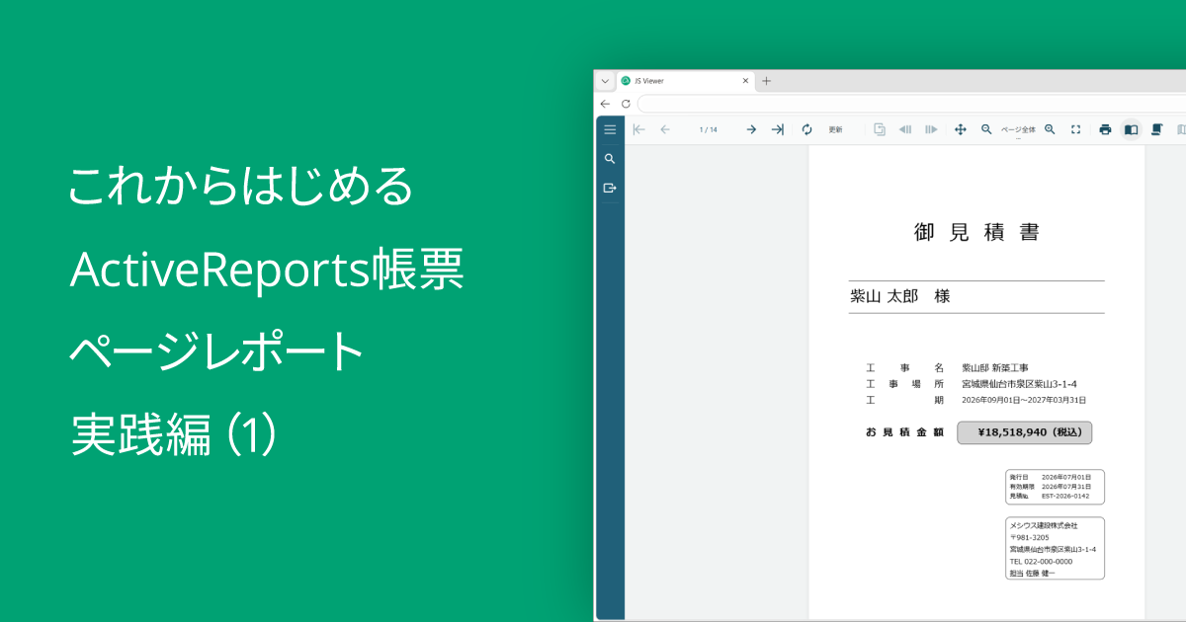The image size is (1186, 622).
Task: Click the address 宮城県仙台市泉区紫山3-1-4 beside 工事場所
Action: [x=1019, y=384]
